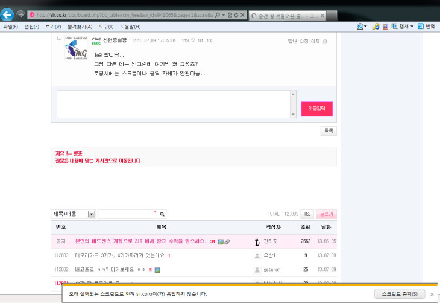This screenshot has height=303, width=440.
Task: Open the 도구(T) menu
Action: 106,27
